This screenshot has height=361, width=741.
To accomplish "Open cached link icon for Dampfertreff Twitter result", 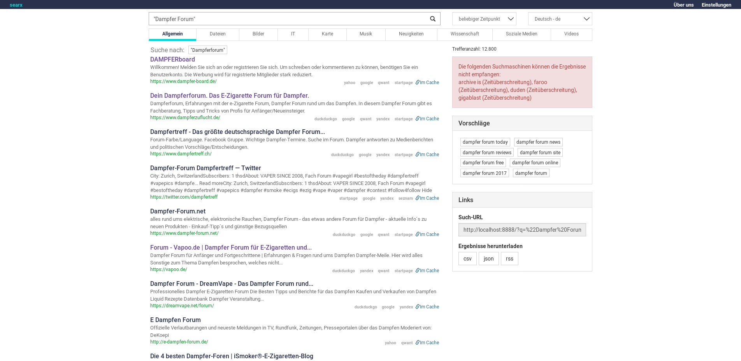I will (x=418, y=198).
